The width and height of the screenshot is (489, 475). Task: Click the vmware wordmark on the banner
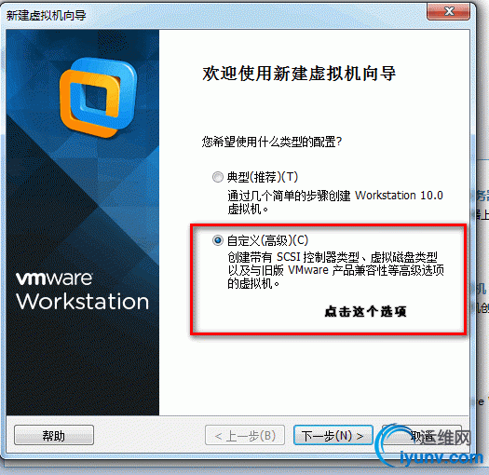(54, 278)
